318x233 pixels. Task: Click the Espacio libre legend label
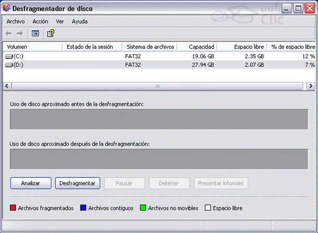coord(227,208)
